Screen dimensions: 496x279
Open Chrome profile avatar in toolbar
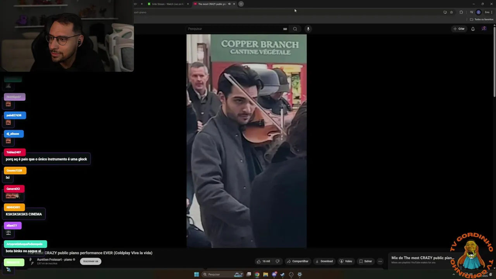pos(479,12)
